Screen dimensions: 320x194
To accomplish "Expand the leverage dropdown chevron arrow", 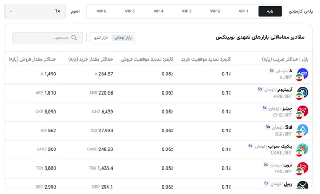I will (11, 11).
